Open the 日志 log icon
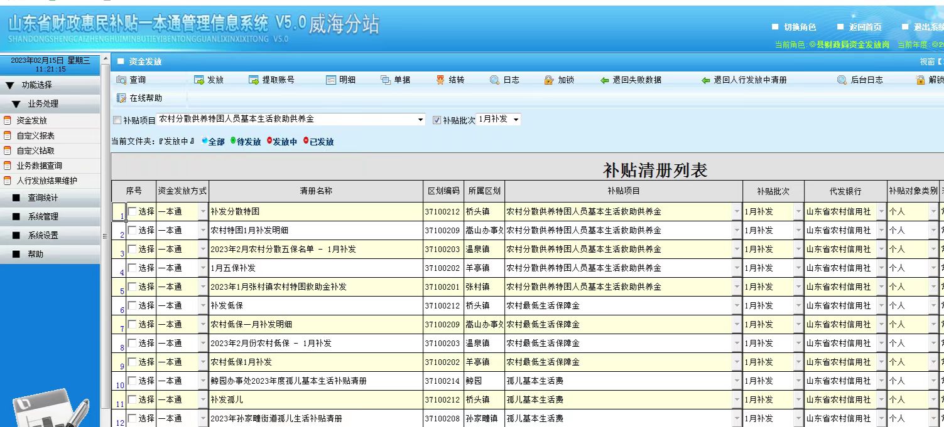Viewport: 944px width, 427px height. pos(495,80)
